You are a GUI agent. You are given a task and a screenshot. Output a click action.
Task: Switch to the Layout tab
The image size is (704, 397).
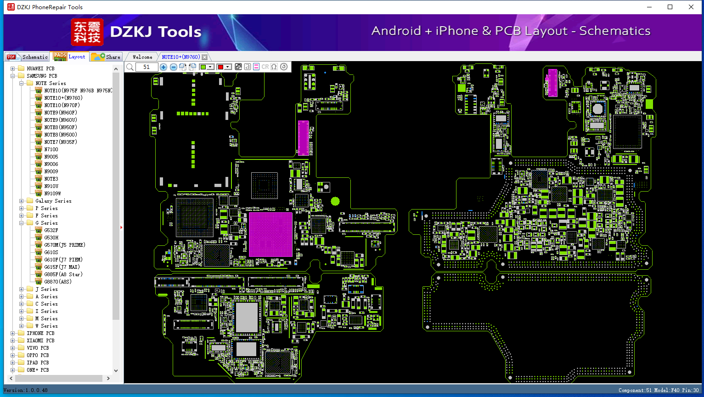pos(69,57)
